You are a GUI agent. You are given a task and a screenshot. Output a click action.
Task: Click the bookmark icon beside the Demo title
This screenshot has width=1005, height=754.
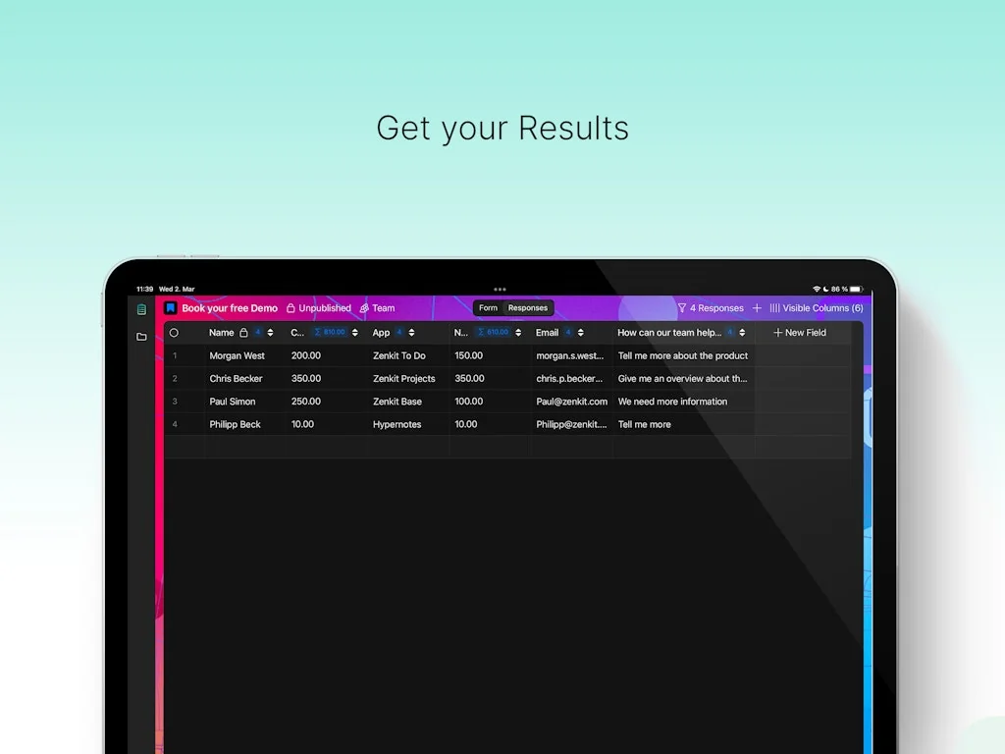click(172, 307)
